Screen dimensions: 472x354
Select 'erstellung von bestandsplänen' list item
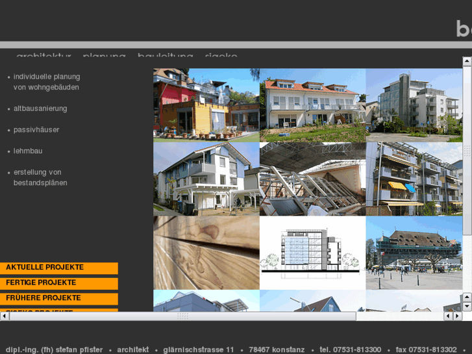point(40,177)
